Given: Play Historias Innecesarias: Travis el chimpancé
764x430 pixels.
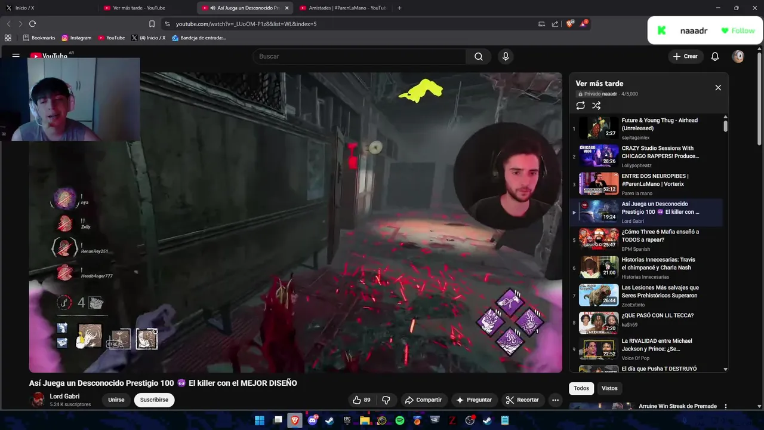Looking at the screenshot, I should [648, 268].
